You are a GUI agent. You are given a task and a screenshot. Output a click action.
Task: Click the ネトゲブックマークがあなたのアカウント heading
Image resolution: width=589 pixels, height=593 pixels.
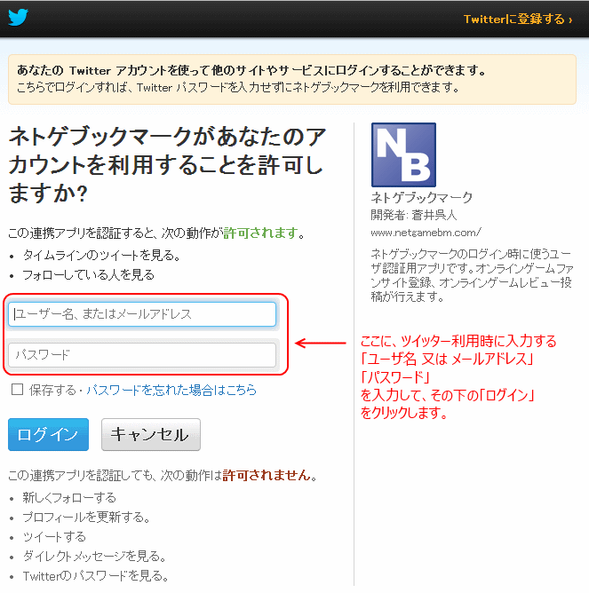click(x=167, y=165)
